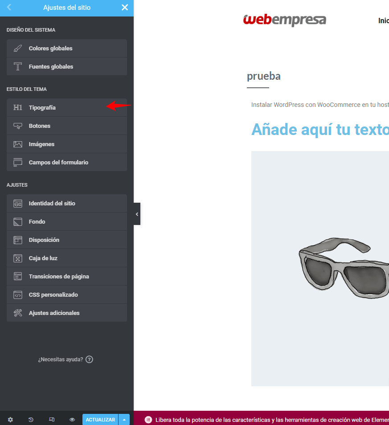Open Botones theme style

pos(67,126)
